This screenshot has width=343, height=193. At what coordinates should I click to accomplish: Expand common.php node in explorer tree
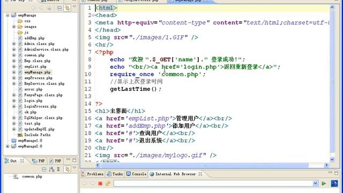click(x=14, y=55)
